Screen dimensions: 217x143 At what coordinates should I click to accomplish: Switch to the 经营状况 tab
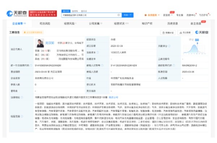coord(121,24)
